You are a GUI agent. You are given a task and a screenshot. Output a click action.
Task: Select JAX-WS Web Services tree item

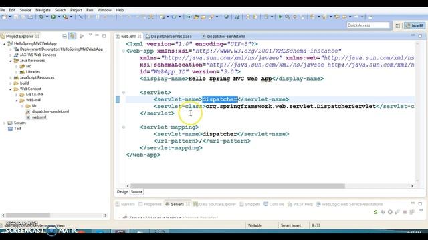pos(37,55)
